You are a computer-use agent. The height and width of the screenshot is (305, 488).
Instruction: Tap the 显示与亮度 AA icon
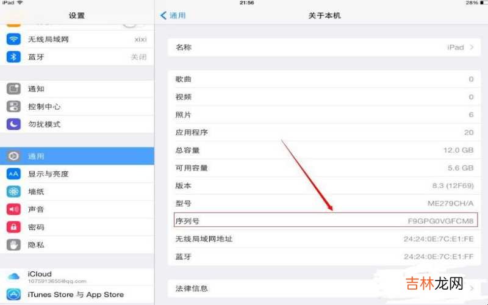[x=13, y=174]
